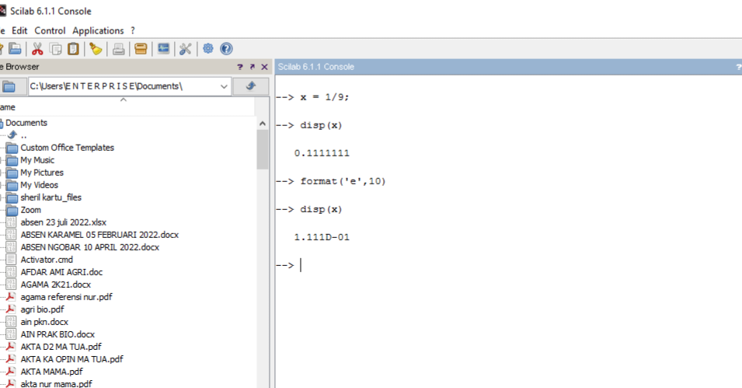Click the 0.1111111 output value

(322, 153)
